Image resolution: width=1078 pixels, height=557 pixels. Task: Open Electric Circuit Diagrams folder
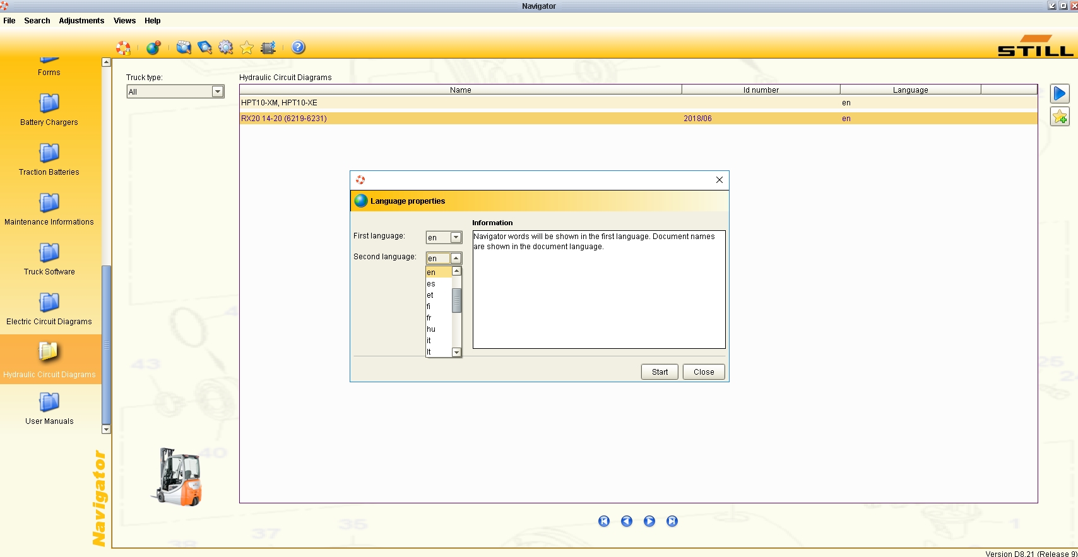click(x=49, y=308)
